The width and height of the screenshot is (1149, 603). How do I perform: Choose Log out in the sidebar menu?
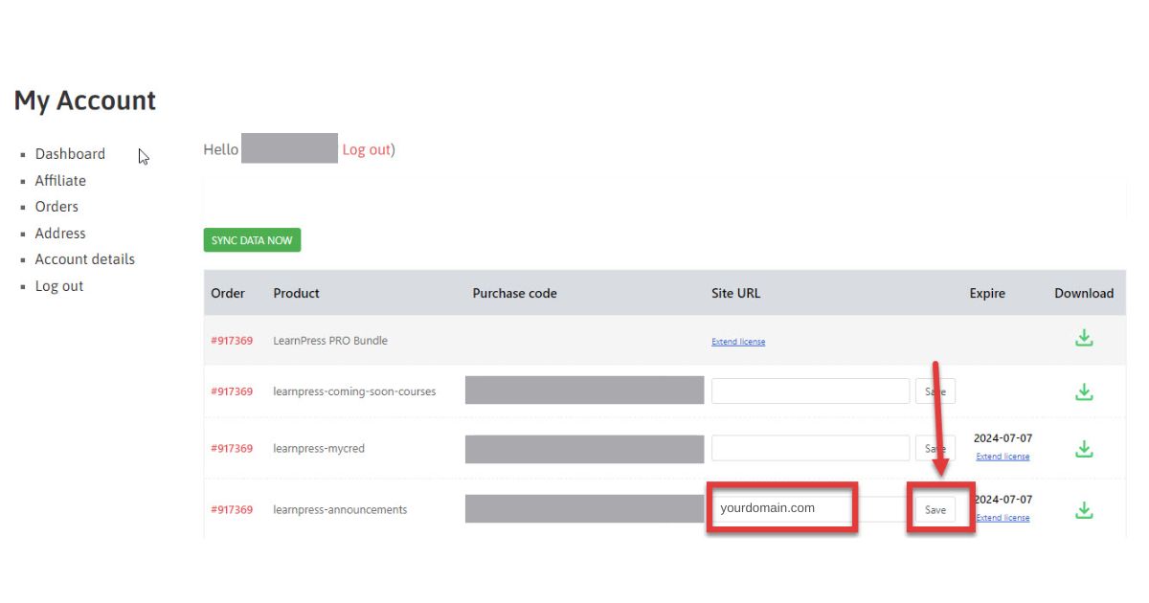59,286
